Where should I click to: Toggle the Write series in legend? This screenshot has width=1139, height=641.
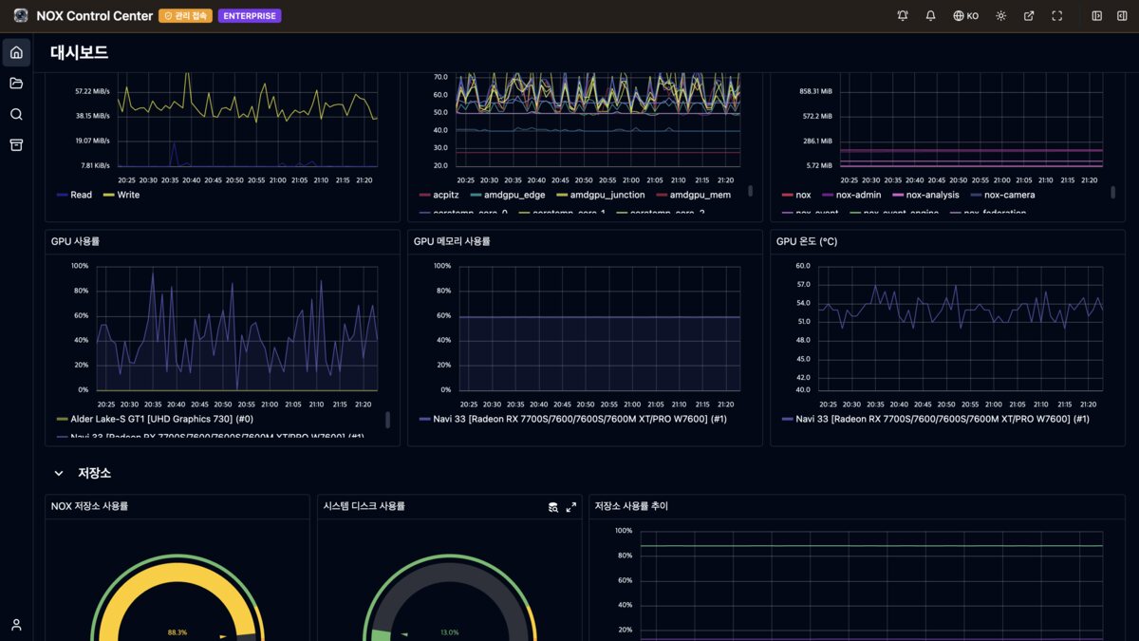pyautogui.click(x=121, y=195)
